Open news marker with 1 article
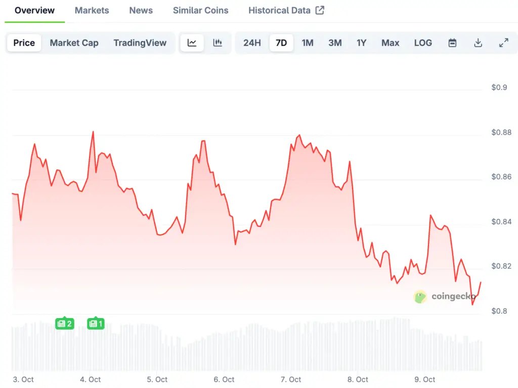Screen dimensions: 518x388 tap(96, 324)
